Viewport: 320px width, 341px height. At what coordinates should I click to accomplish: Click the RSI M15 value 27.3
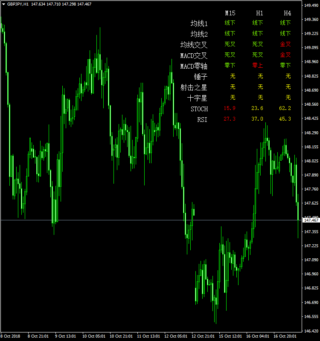tap(230, 119)
